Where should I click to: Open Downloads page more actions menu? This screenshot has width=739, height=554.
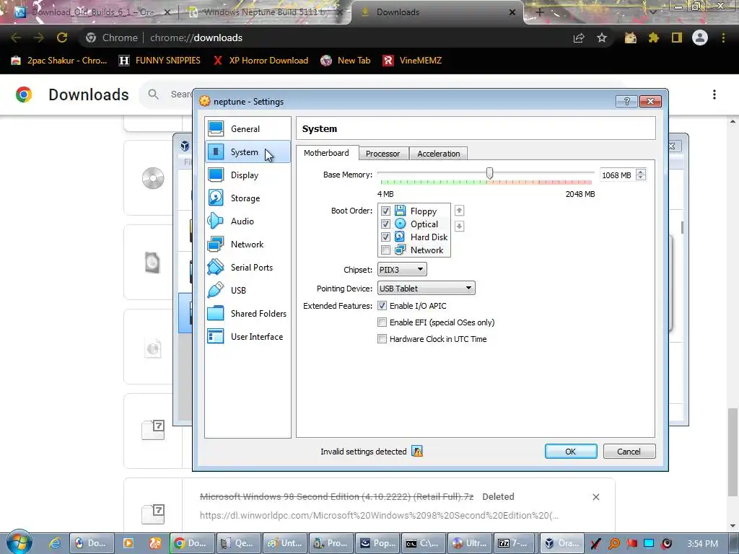[x=714, y=94]
